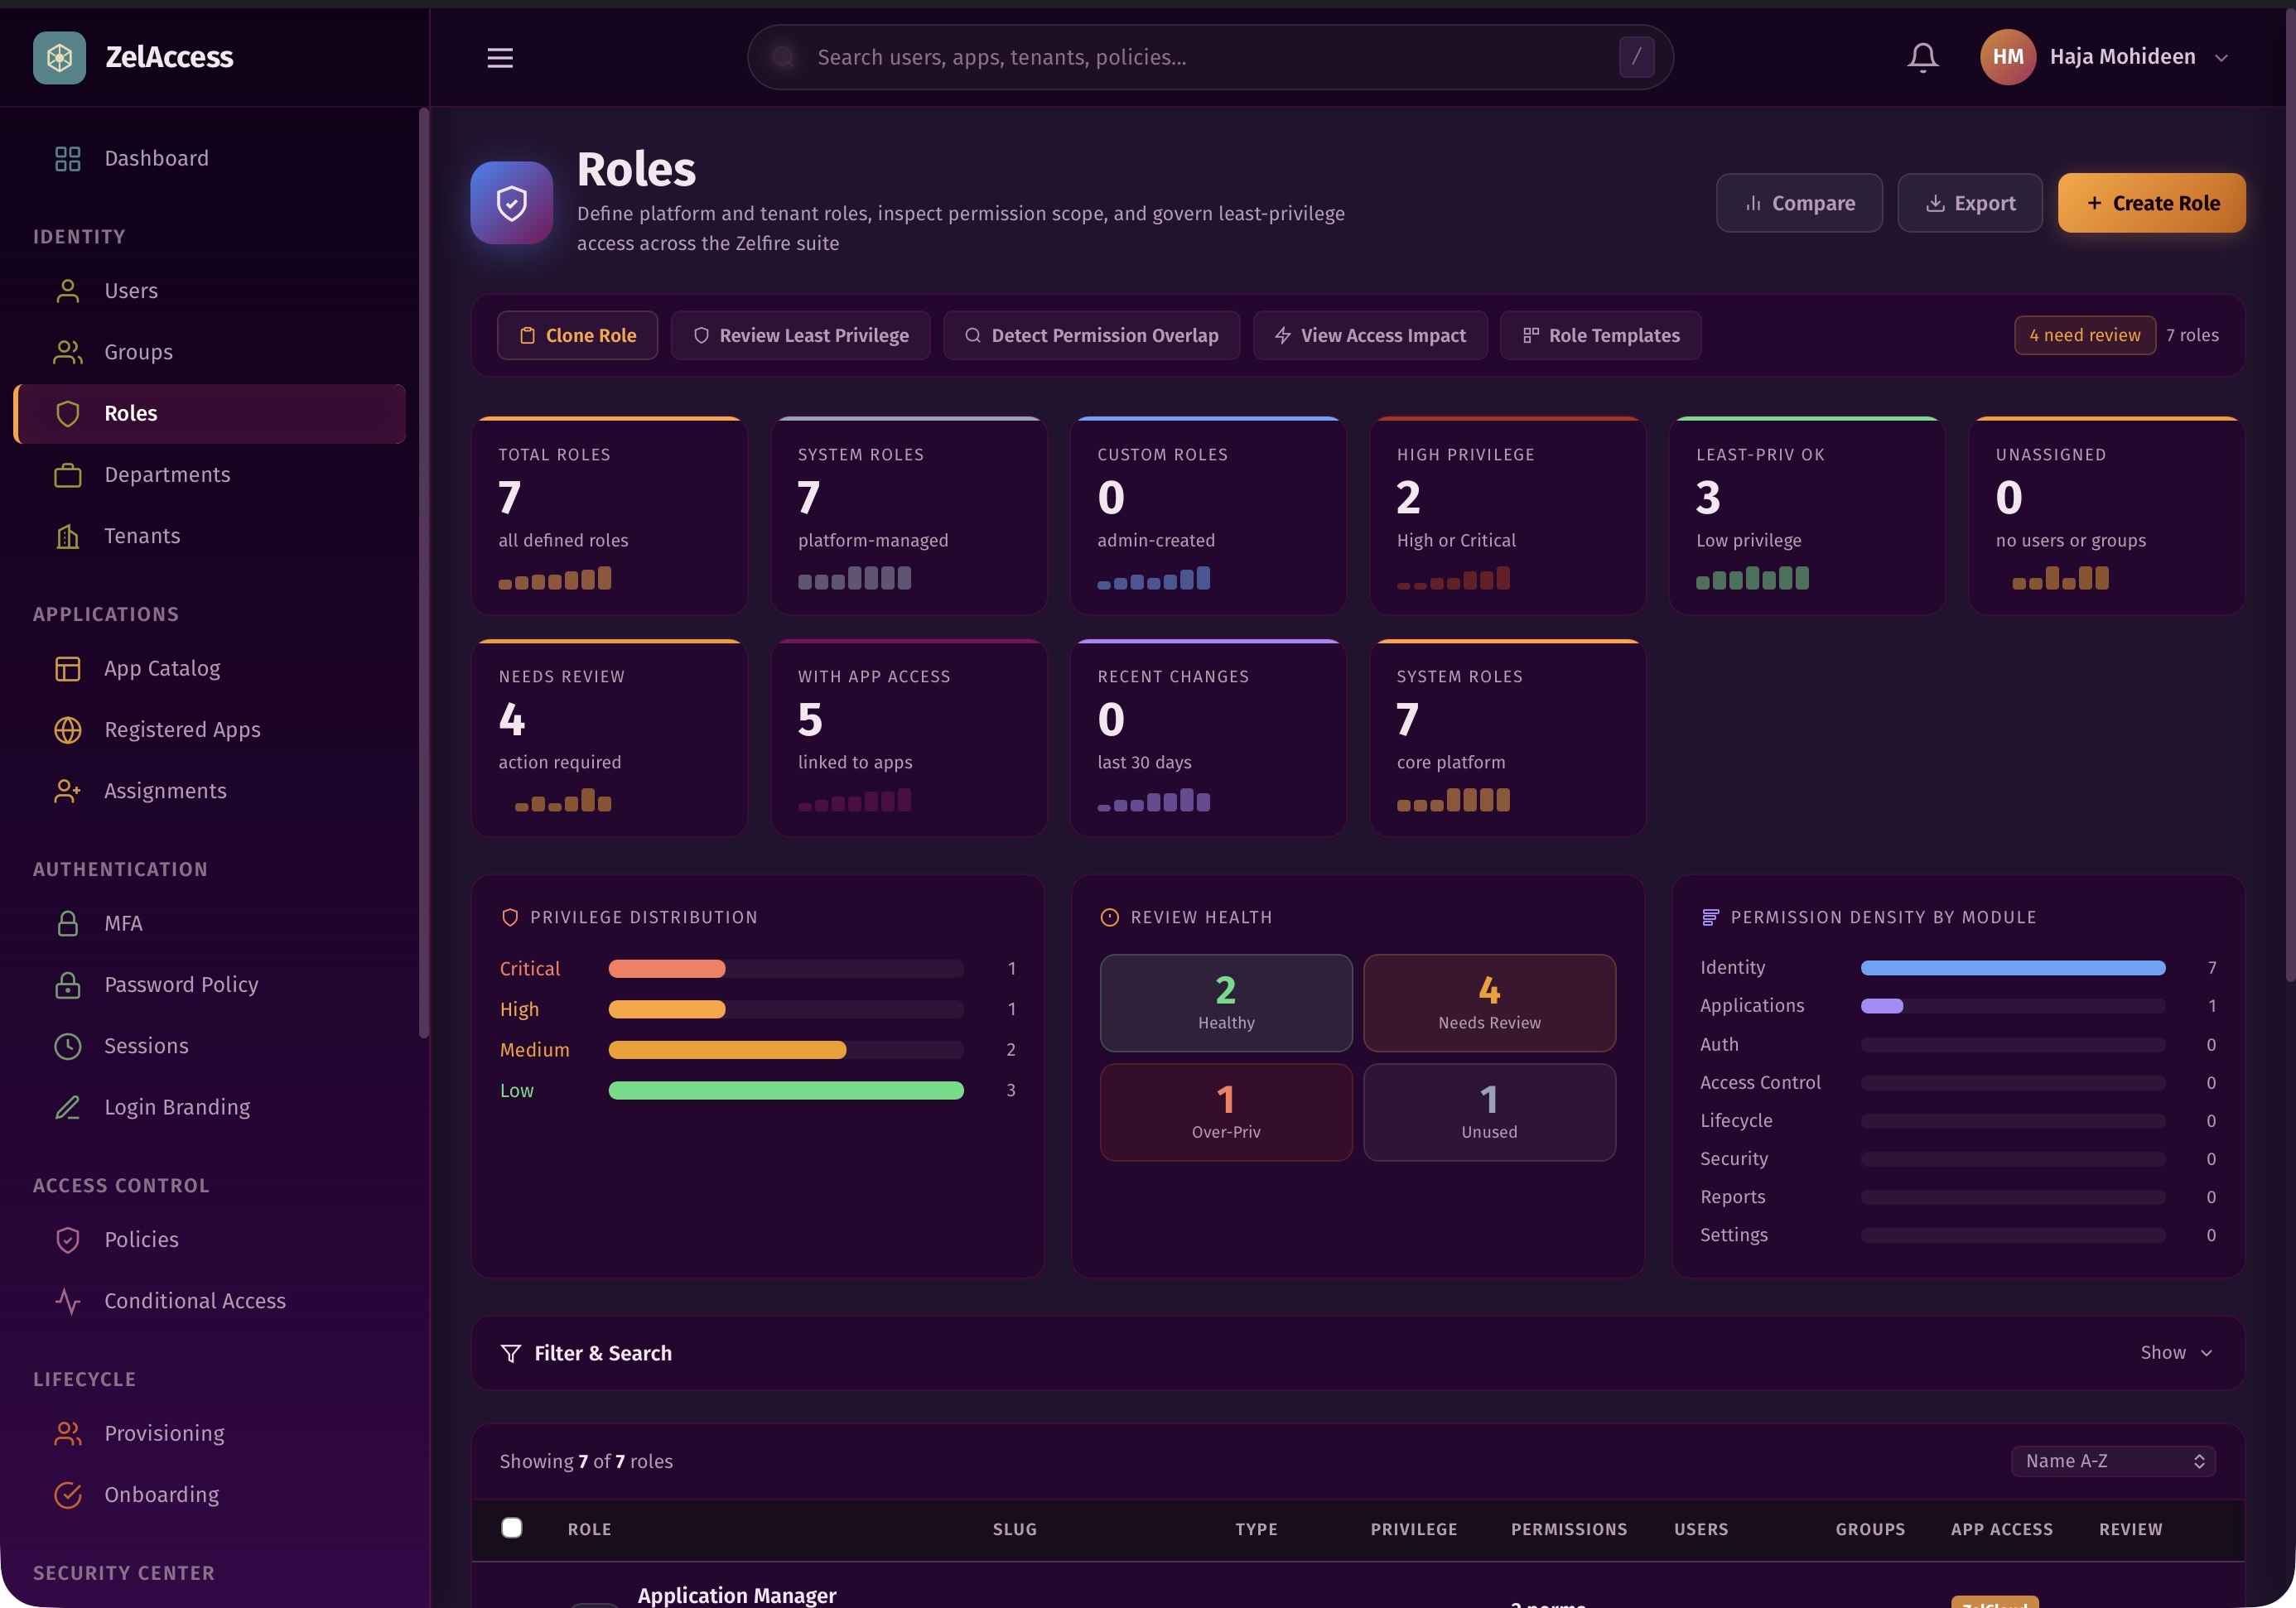Toggle the 4 need review filter pill
Screen dimensions: 2296x1608
(x=2084, y=335)
